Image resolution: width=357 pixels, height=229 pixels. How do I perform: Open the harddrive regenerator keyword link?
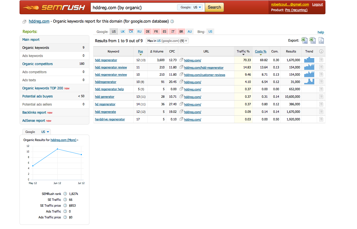[x=110, y=119]
